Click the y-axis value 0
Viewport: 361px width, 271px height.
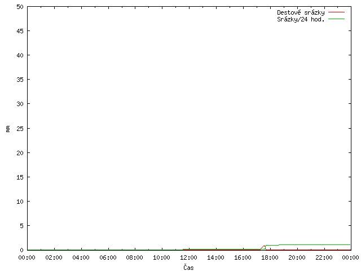[x=21, y=250]
